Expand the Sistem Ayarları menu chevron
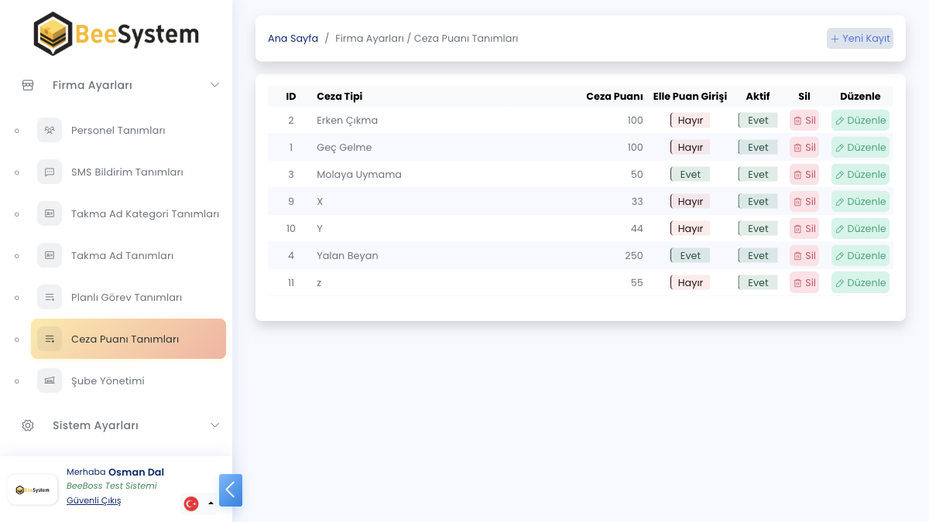Viewport: 929px width, 522px height. (215, 425)
